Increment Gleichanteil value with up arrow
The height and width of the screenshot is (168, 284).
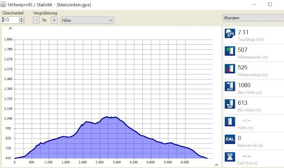pos(22,19)
